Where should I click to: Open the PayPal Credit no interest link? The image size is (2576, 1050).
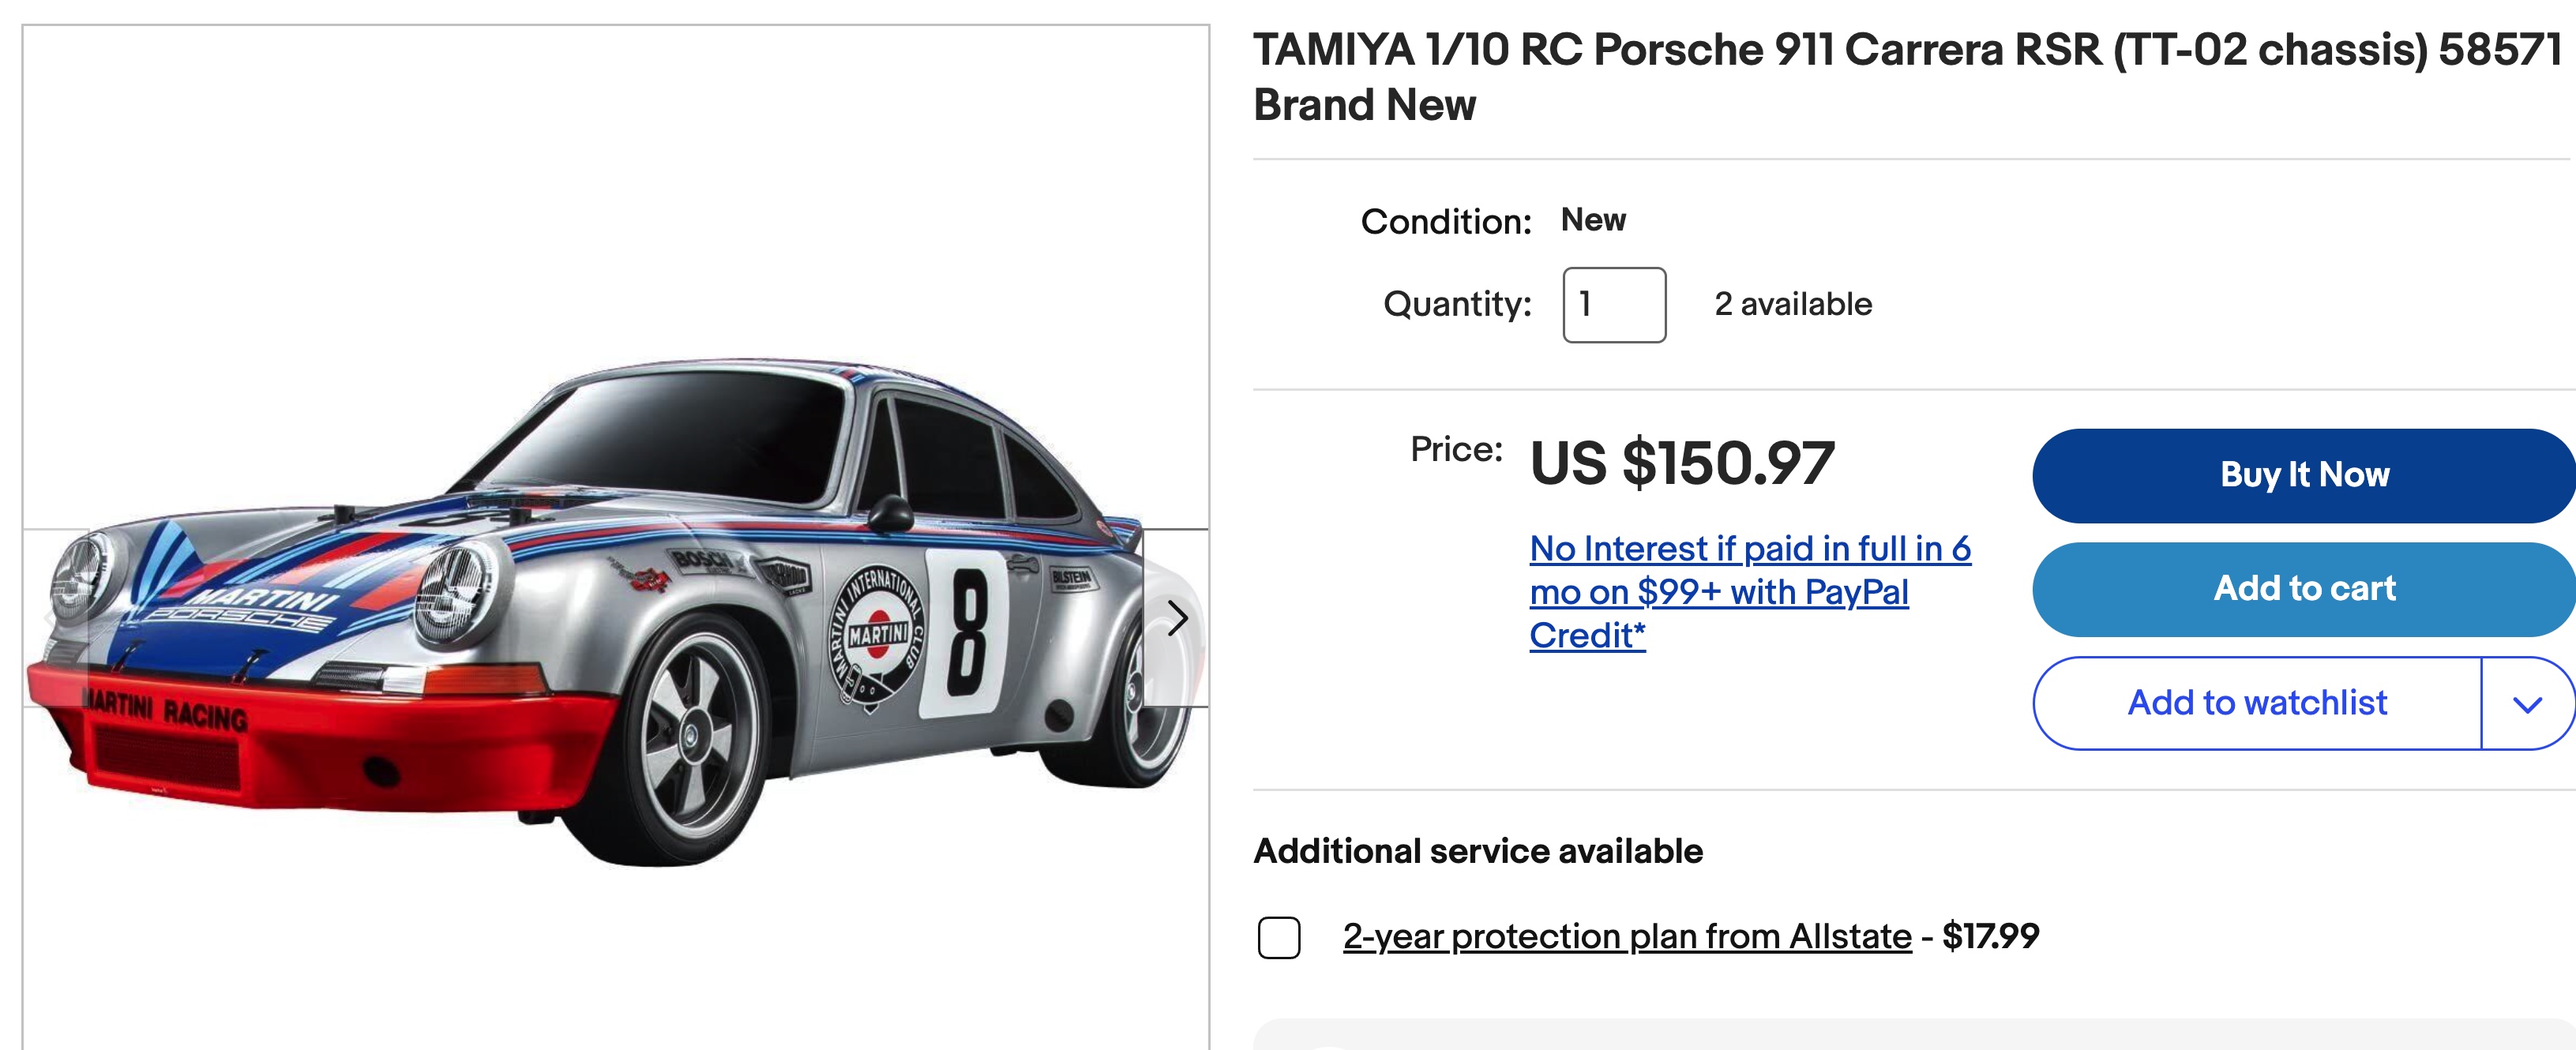click(1748, 591)
